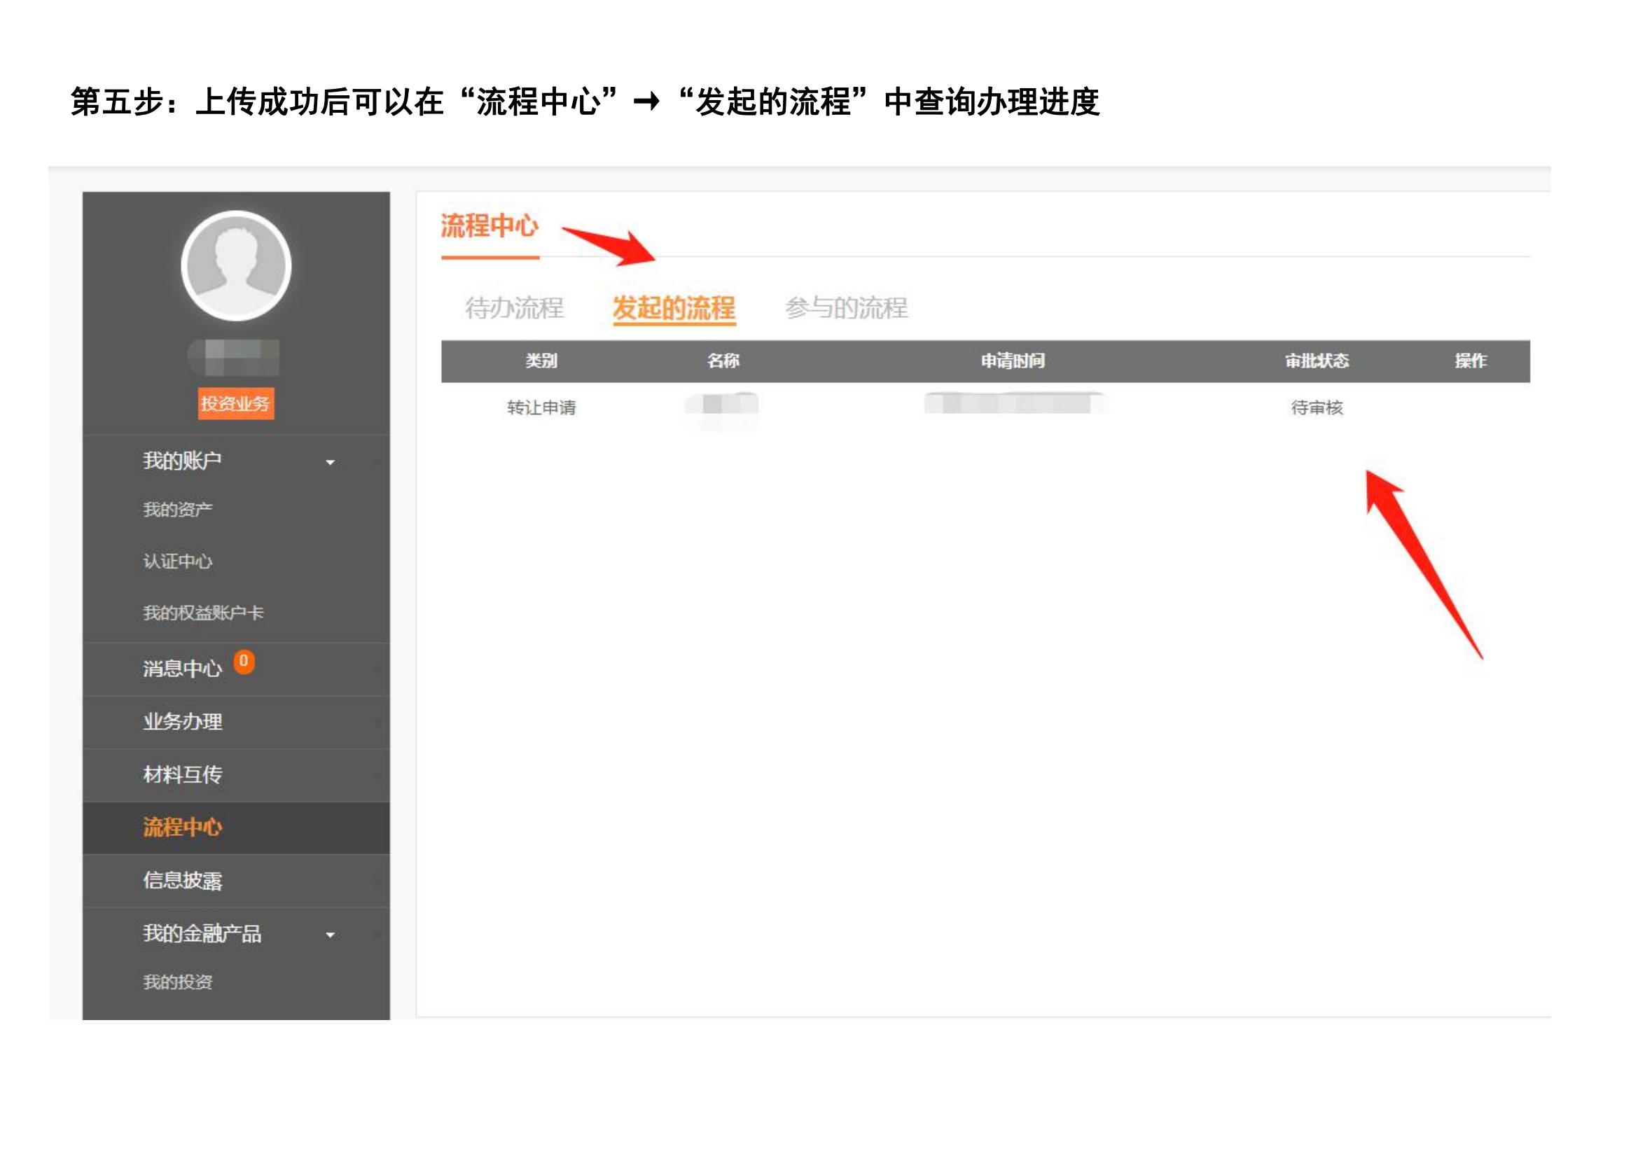This screenshot has width=1638, height=1158.
Task: Switch to the 待办流程 tab
Action: point(515,308)
